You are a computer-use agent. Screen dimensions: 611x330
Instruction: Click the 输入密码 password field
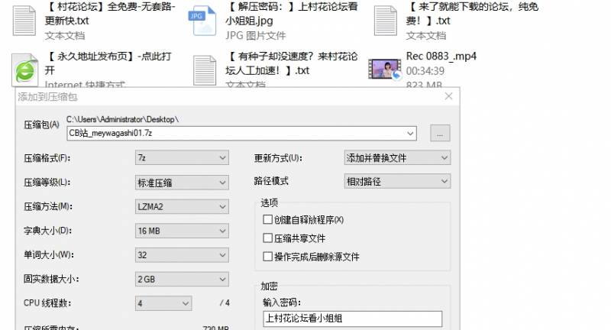click(x=351, y=319)
